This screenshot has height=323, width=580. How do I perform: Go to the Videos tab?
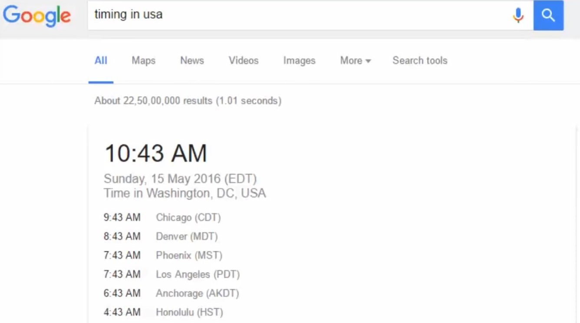tap(244, 61)
